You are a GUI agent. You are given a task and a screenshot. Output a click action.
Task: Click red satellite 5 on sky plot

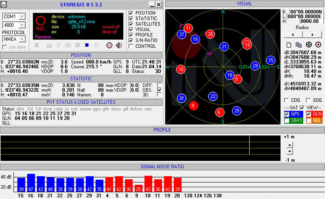237,79
